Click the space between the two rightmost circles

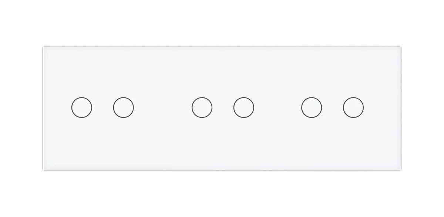point(332,108)
